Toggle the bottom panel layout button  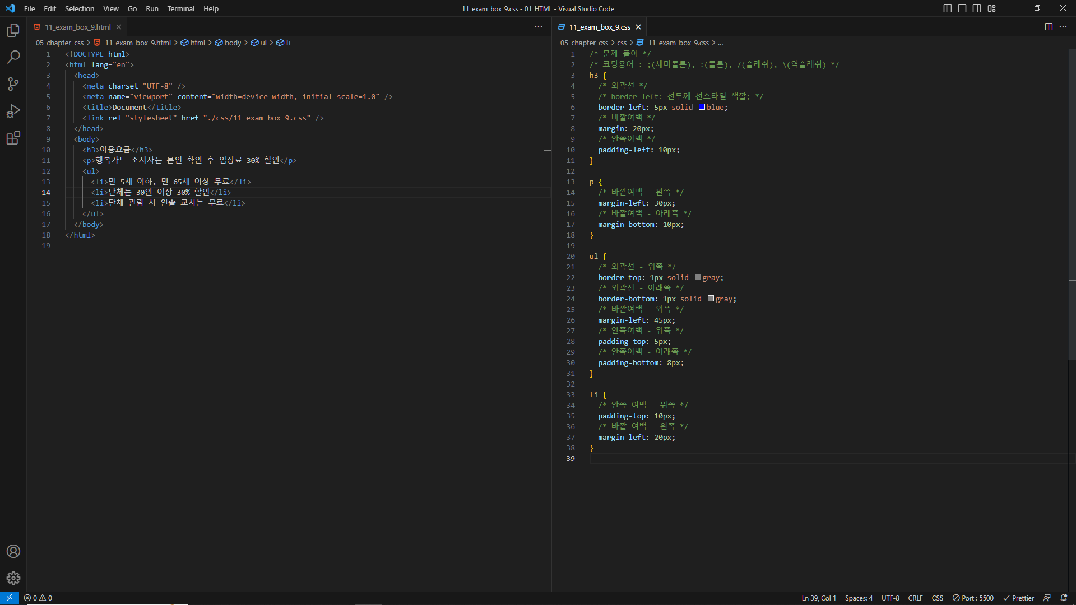coord(962,8)
